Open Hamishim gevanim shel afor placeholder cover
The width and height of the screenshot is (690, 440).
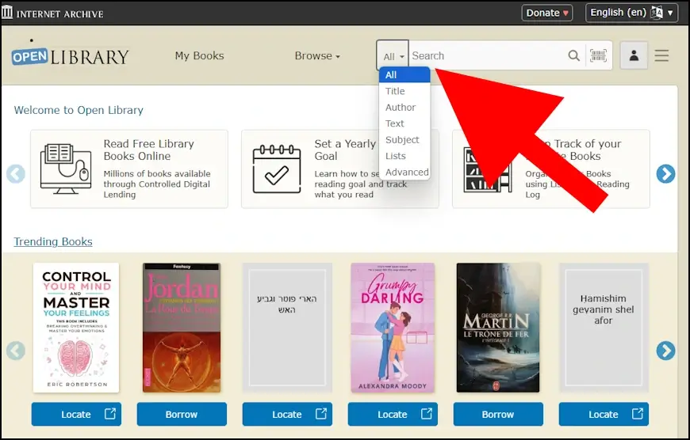[x=604, y=328]
